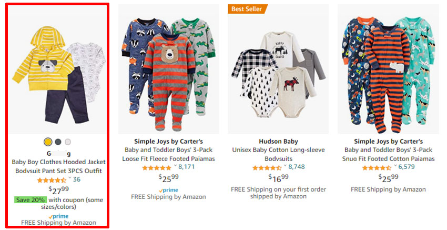
Task: Select the light gray color swatch
Action: tap(68, 142)
